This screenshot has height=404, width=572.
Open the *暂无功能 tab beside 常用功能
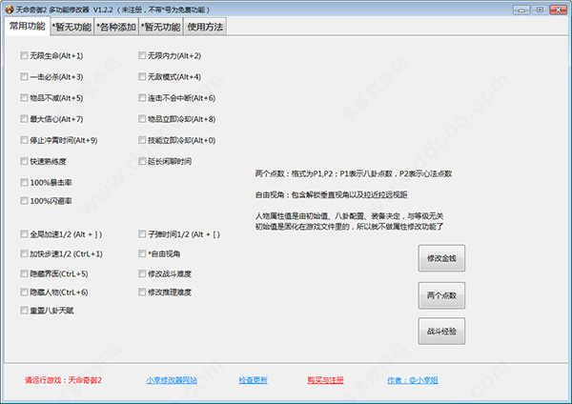(71, 27)
